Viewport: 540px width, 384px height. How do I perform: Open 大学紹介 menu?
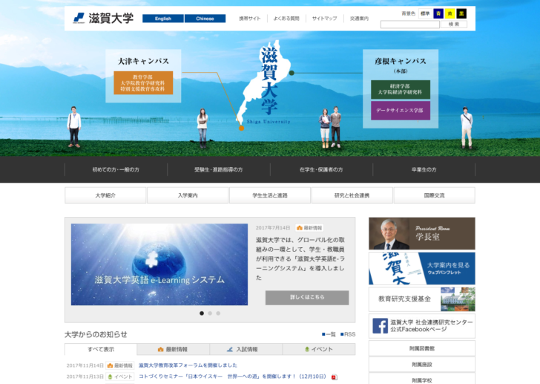pyautogui.click(x=105, y=195)
